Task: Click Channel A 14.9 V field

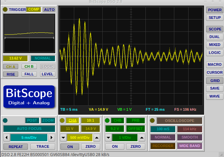Action: click(90, 129)
